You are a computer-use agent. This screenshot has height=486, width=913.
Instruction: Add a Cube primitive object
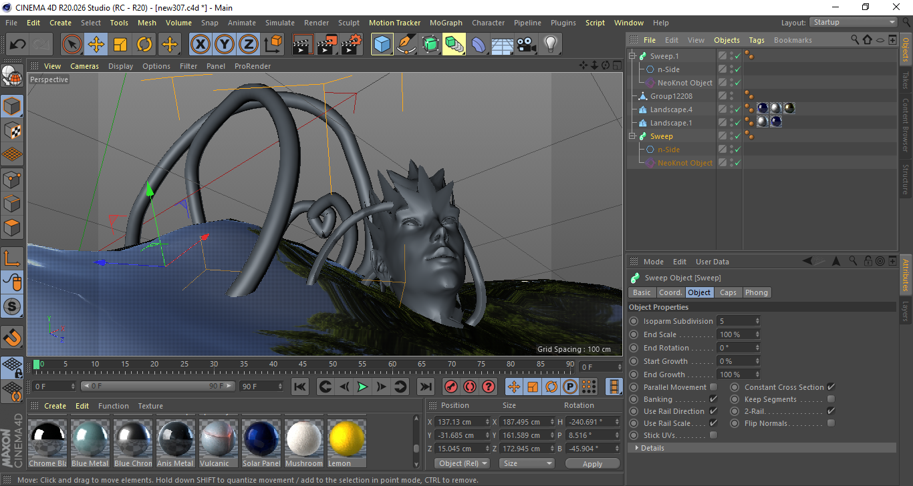[x=382, y=45]
